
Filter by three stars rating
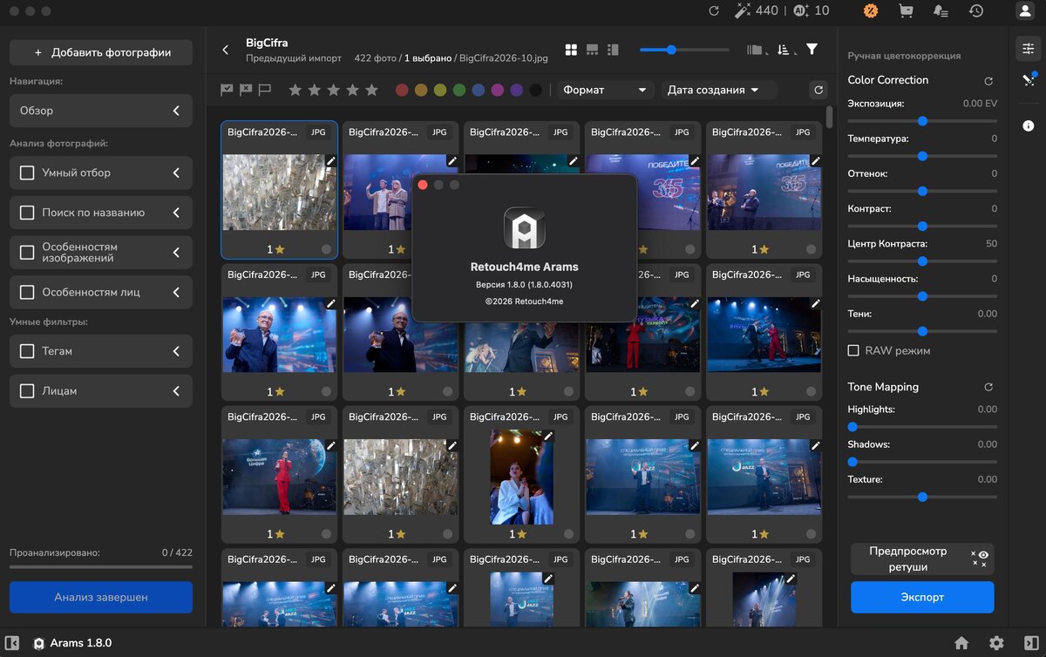tap(333, 90)
